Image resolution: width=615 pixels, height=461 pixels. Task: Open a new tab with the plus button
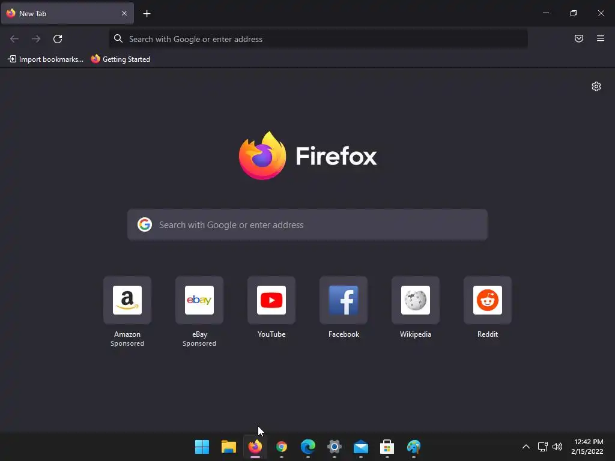click(147, 14)
